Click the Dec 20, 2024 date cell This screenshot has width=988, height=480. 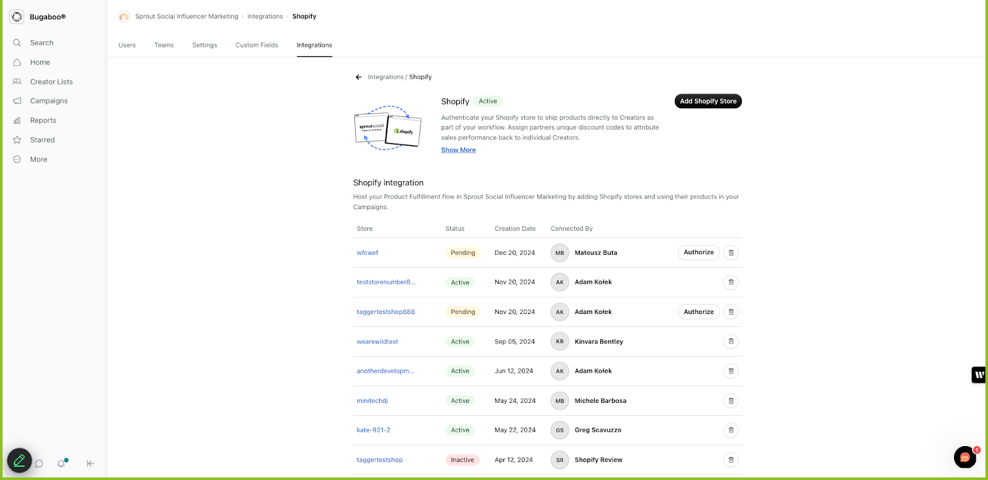tap(515, 253)
